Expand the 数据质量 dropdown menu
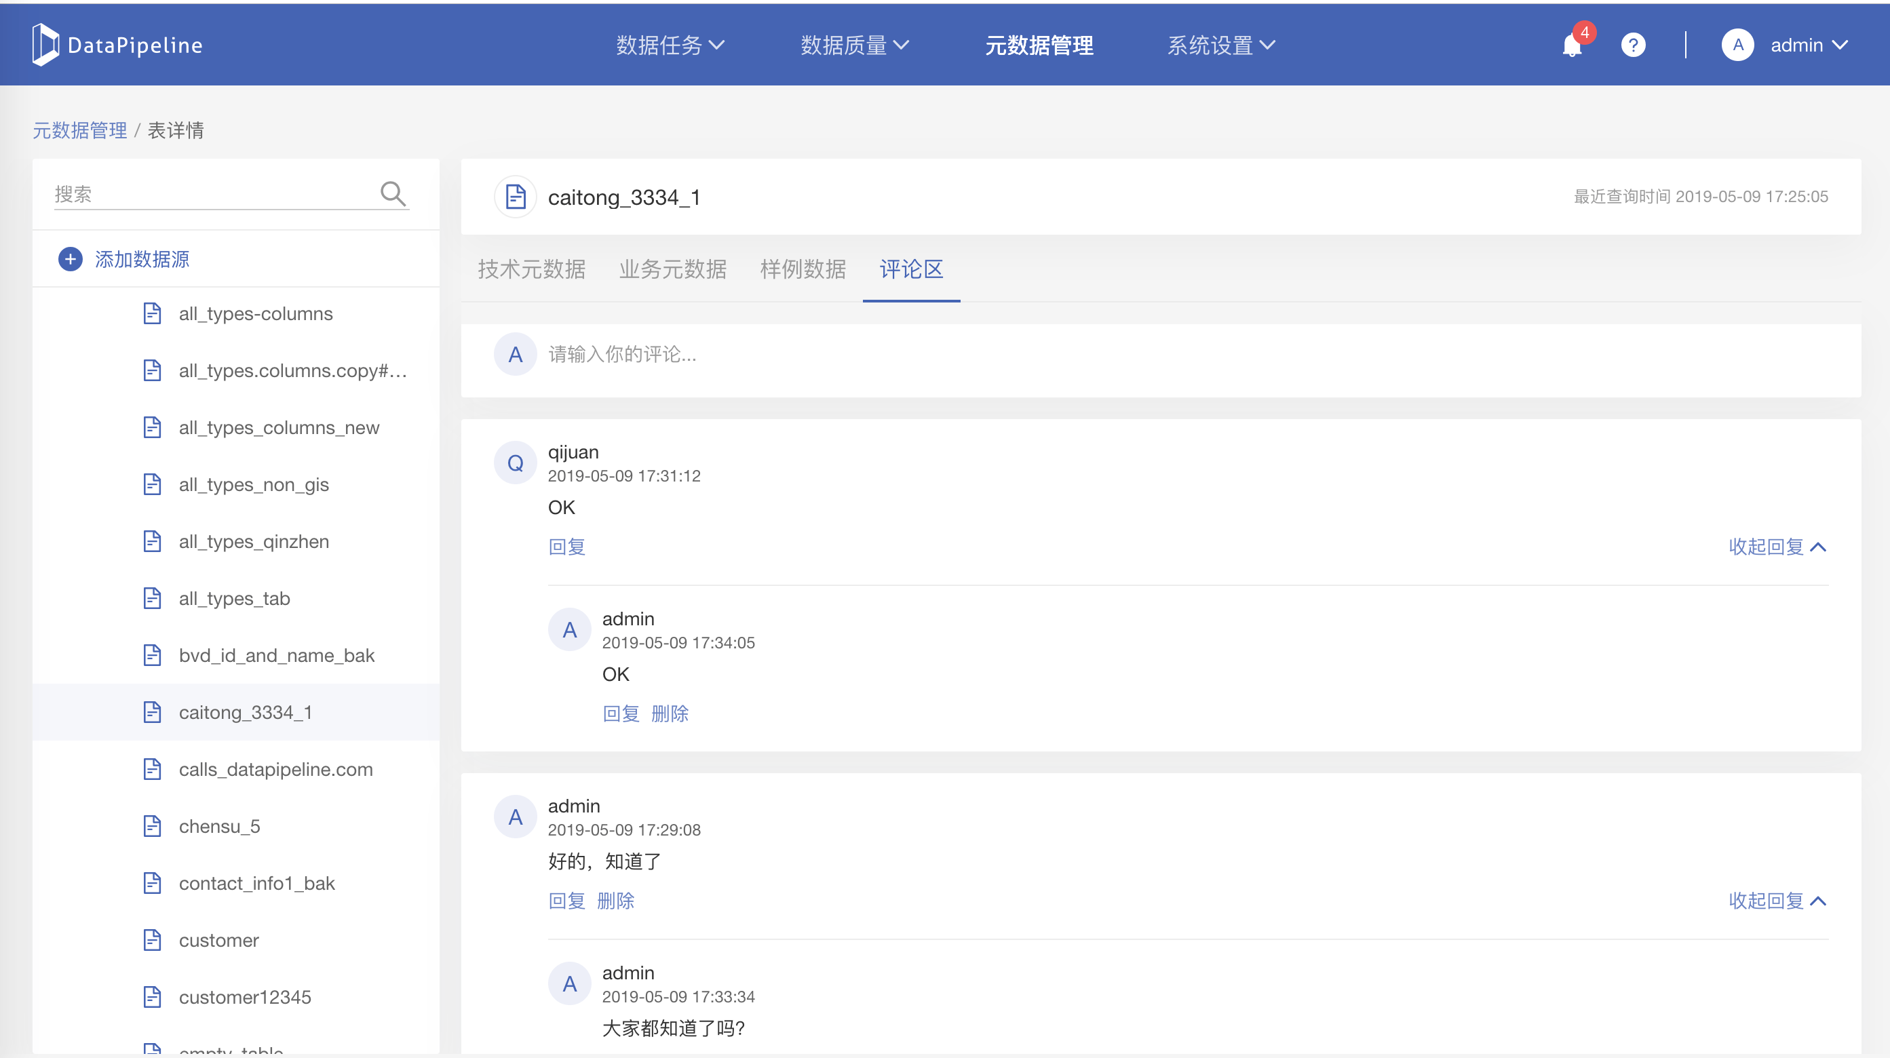The height and width of the screenshot is (1058, 1890). pyautogui.click(x=854, y=45)
